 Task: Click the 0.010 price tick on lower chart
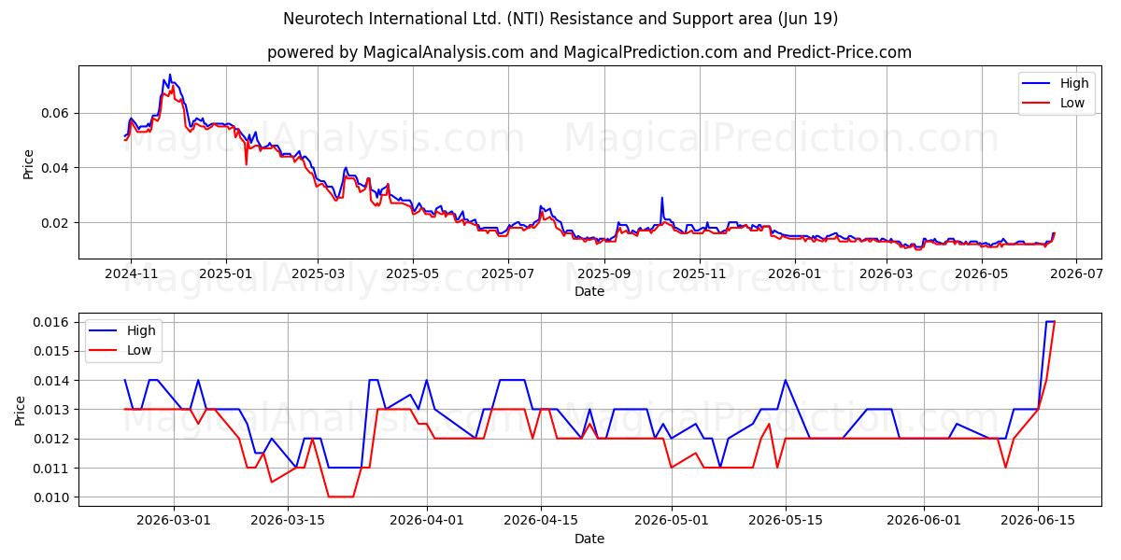53,497
